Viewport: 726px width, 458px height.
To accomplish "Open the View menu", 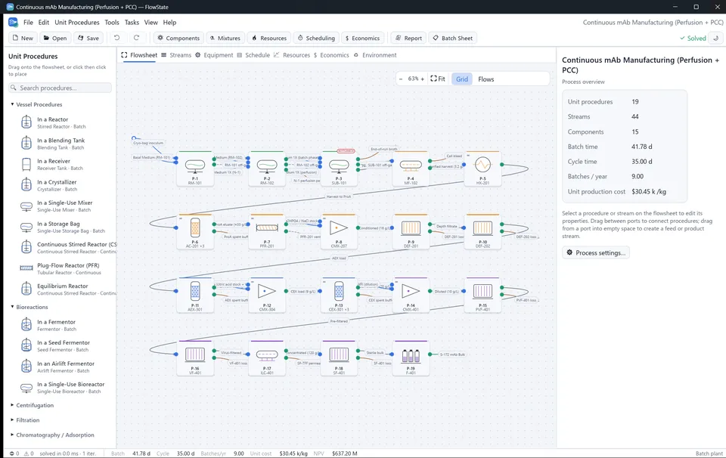I will coord(151,22).
